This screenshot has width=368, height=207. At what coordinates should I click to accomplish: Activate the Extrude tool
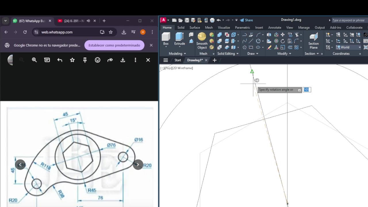[x=179, y=39]
